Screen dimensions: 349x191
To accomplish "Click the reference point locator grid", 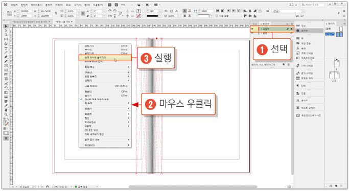I will [x=10, y=13].
